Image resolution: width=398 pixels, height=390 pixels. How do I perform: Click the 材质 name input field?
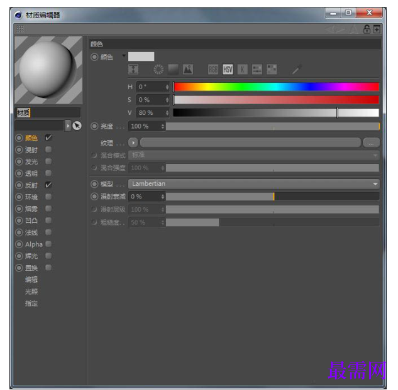[x=48, y=112]
